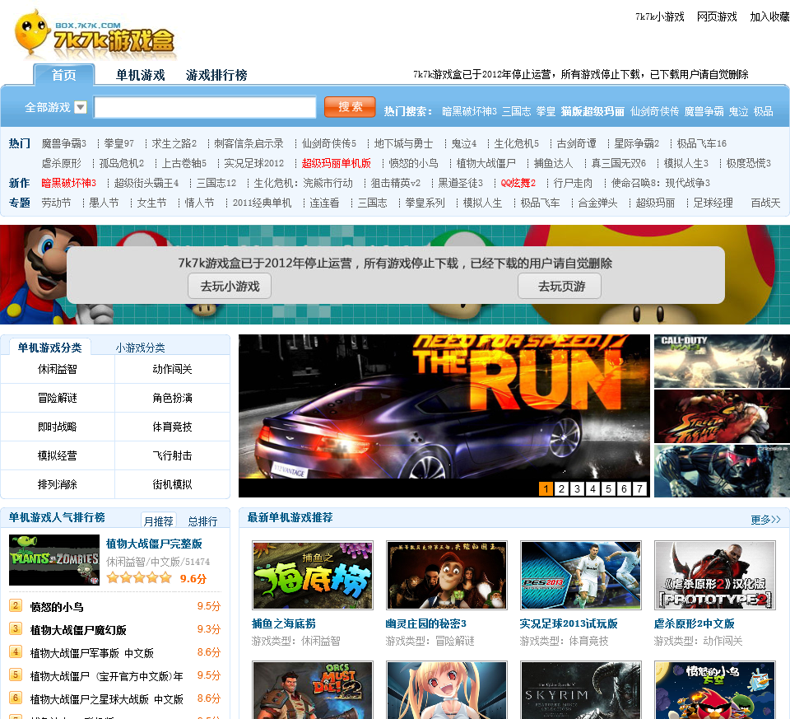Click the 7k7k游戏盒 logo
The width and height of the screenshot is (790, 719).
95,35
